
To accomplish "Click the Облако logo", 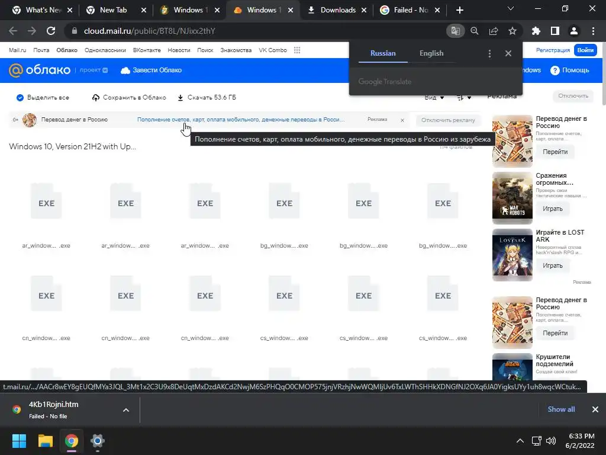I will click(x=40, y=70).
